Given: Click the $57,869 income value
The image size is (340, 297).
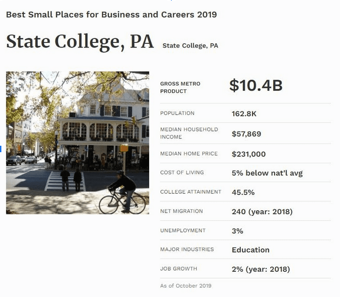Looking at the screenshot, I should (x=246, y=134).
